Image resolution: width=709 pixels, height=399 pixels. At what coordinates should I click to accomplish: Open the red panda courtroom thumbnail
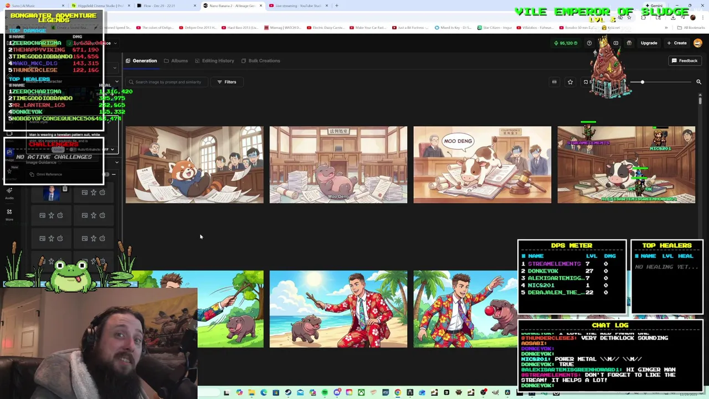(x=194, y=165)
